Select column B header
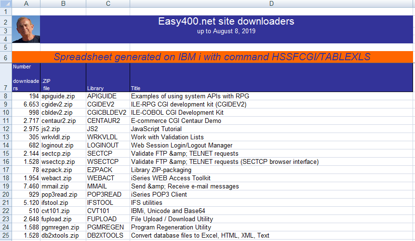The height and width of the screenshot is (241, 415). 63,3
